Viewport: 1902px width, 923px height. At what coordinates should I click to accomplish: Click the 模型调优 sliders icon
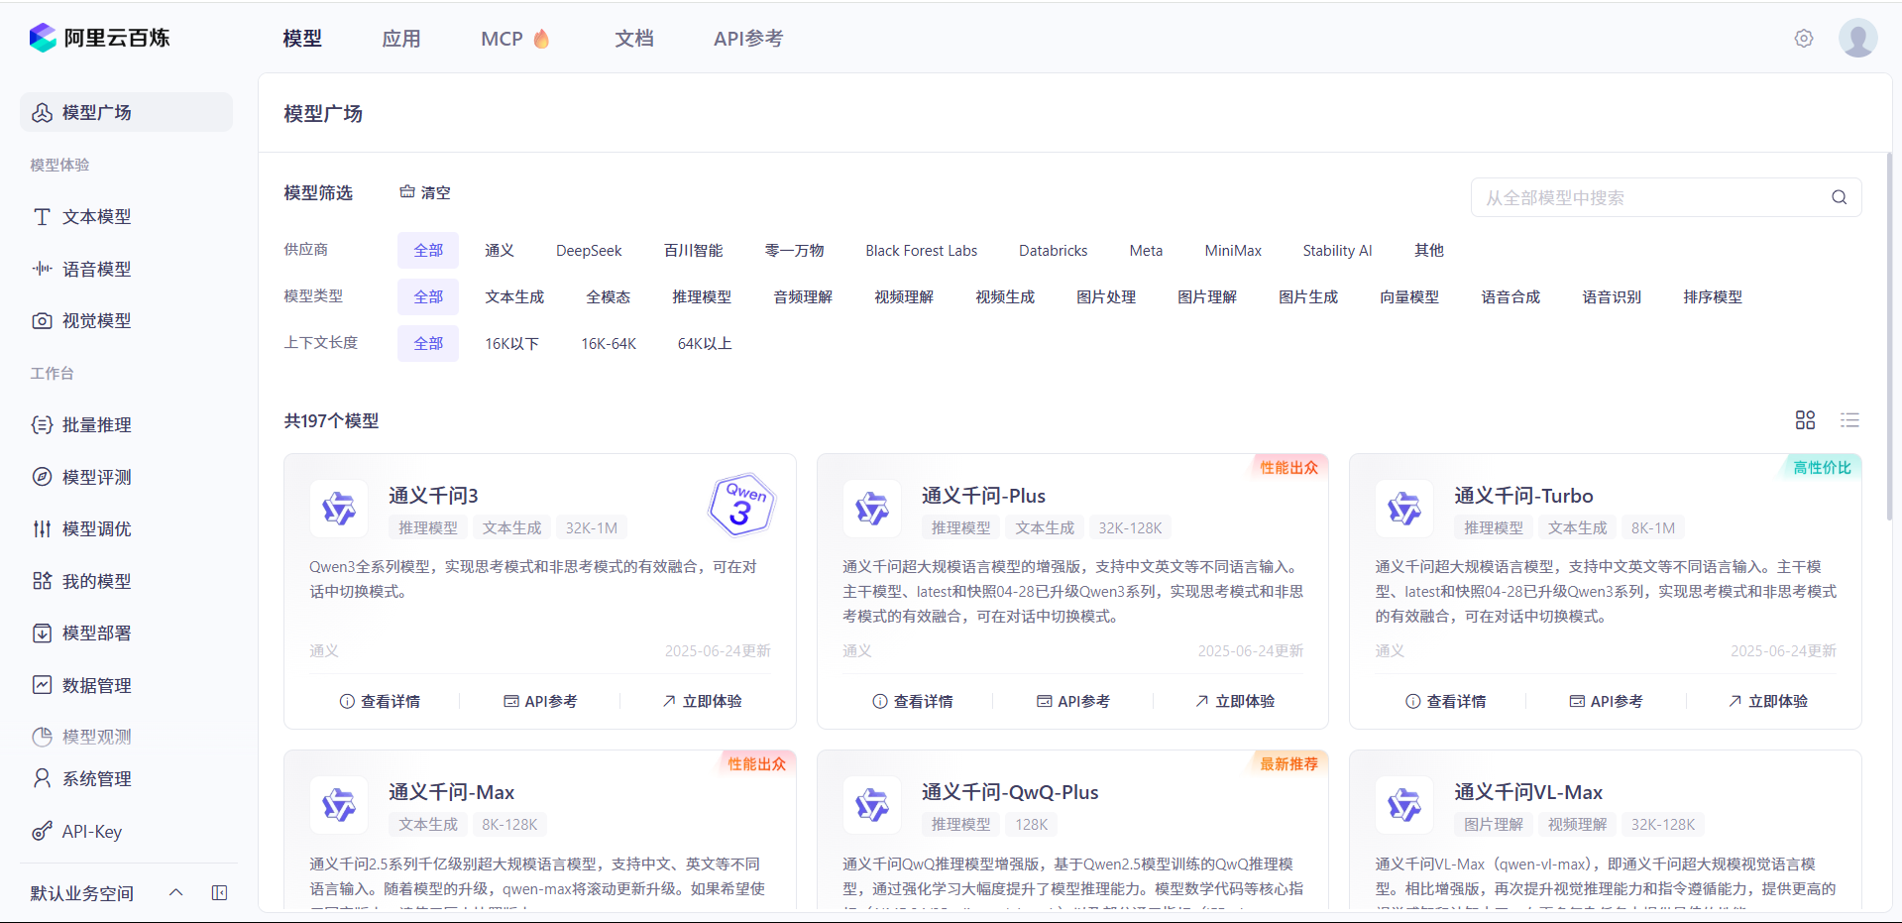tap(42, 528)
